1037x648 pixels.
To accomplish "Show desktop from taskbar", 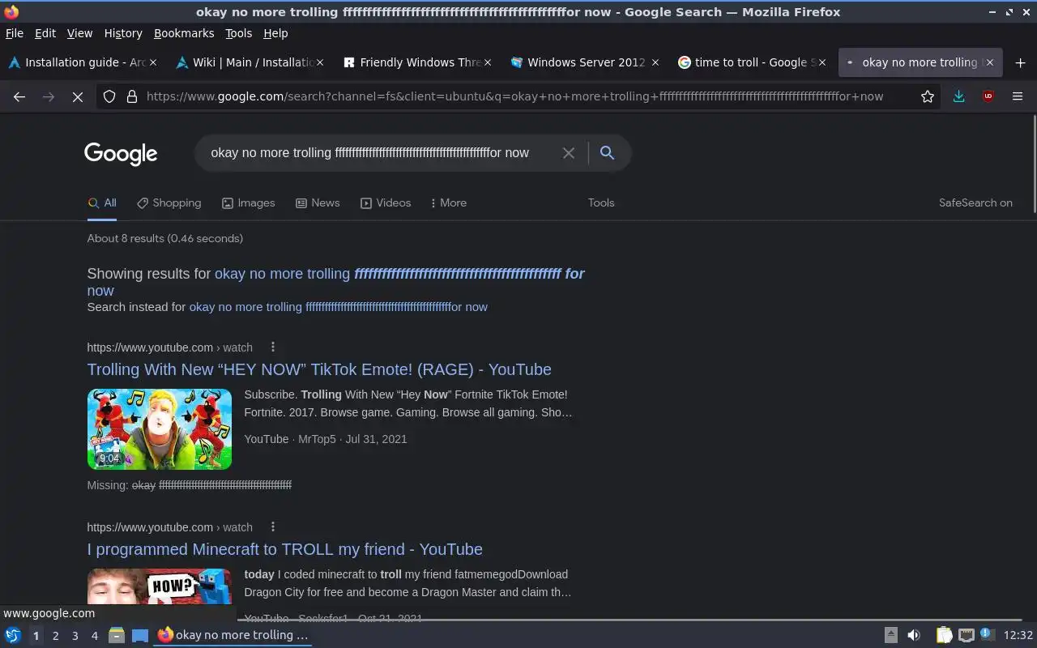I will [x=140, y=636].
